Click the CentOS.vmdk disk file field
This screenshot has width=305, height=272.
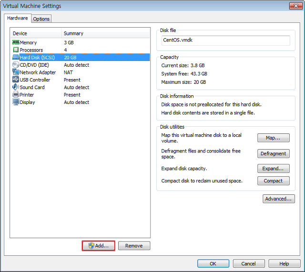point(225,40)
